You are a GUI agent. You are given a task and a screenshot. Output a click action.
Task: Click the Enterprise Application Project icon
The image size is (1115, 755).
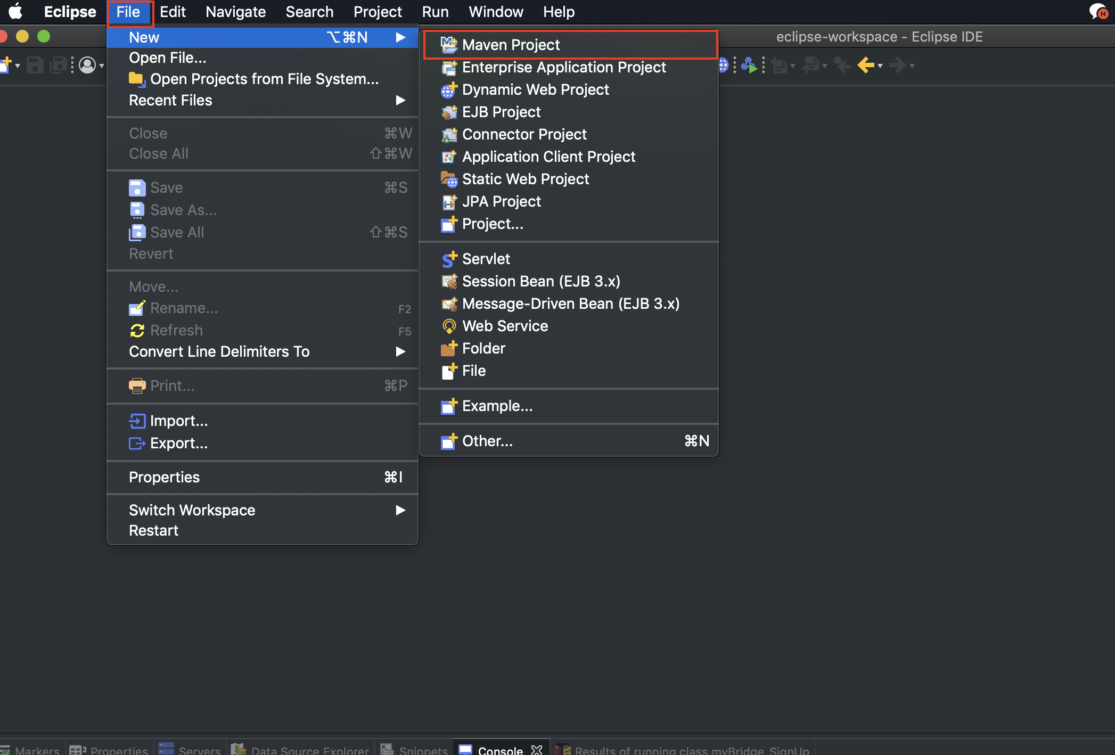(x=449, y=68)
